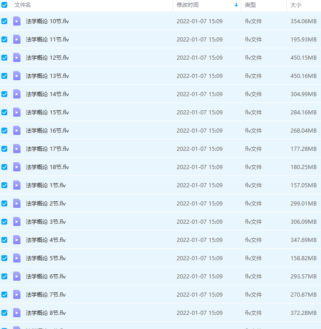Uncheck the checkbox for 法学概论 8节.flv
Screen dimensions: 321x329
pyautogui.click(x=5, y=313)
